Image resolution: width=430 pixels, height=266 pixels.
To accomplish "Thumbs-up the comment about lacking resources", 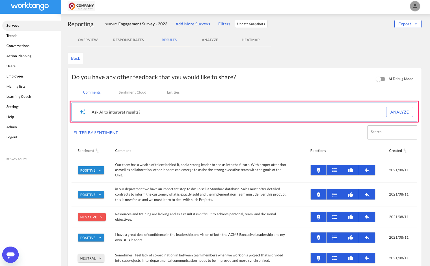I will 351,217.
